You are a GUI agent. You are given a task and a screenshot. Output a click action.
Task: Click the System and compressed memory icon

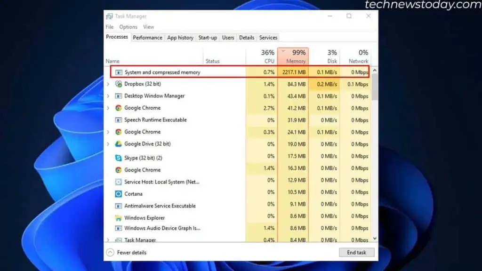[118, 72]
